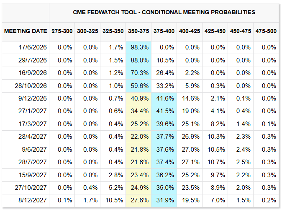Select the 88.0% probability cell
The width and height of the screenshot is (282, 212).
pyautogui.click(x=138, y=60)
